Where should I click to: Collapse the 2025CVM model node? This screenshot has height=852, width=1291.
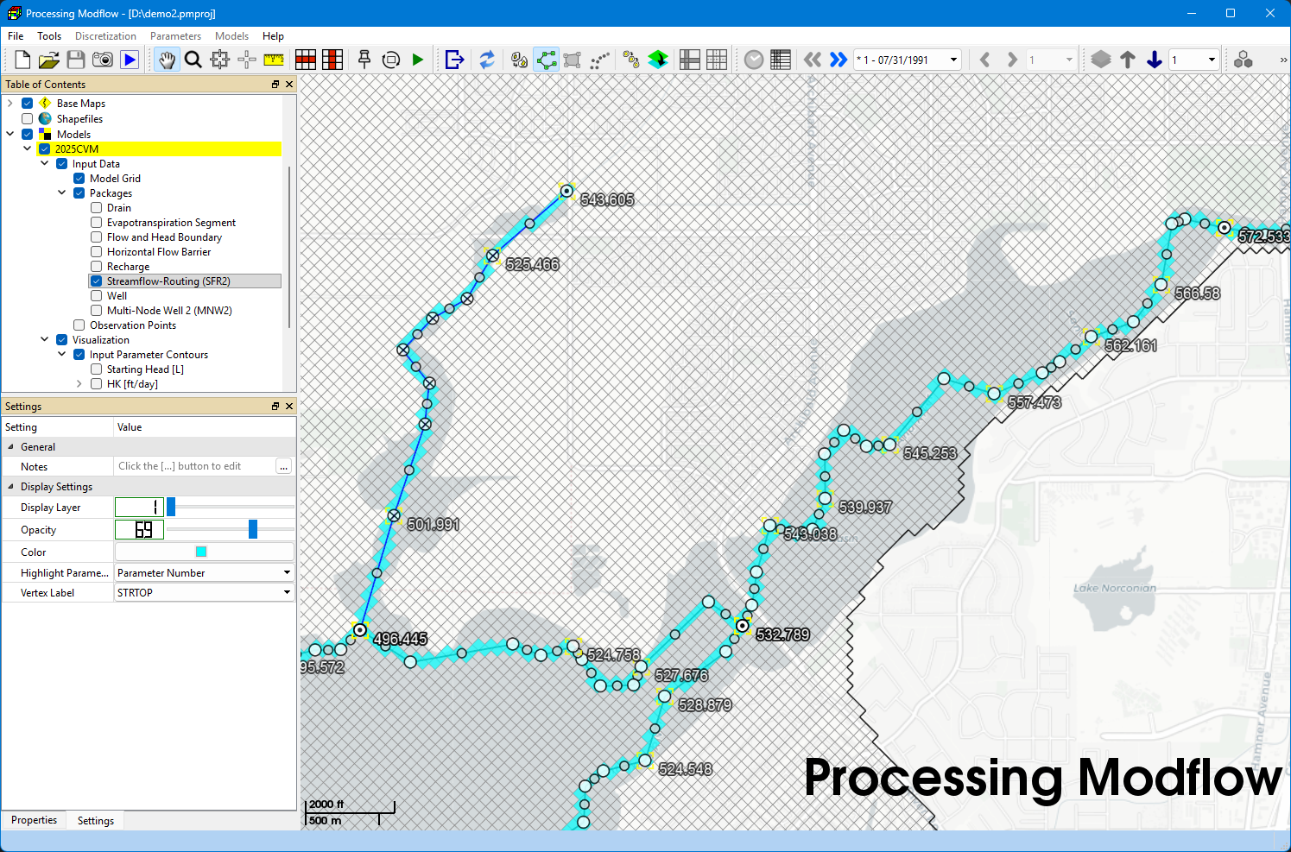pos(28,149)
